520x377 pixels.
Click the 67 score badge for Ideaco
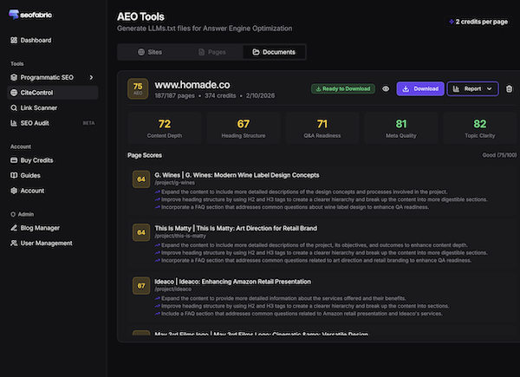141,286
